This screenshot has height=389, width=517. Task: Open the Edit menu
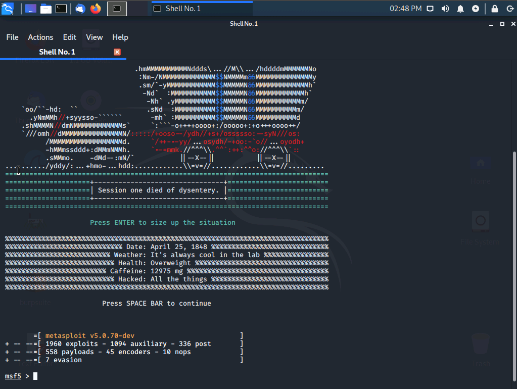tap(70, 37)
